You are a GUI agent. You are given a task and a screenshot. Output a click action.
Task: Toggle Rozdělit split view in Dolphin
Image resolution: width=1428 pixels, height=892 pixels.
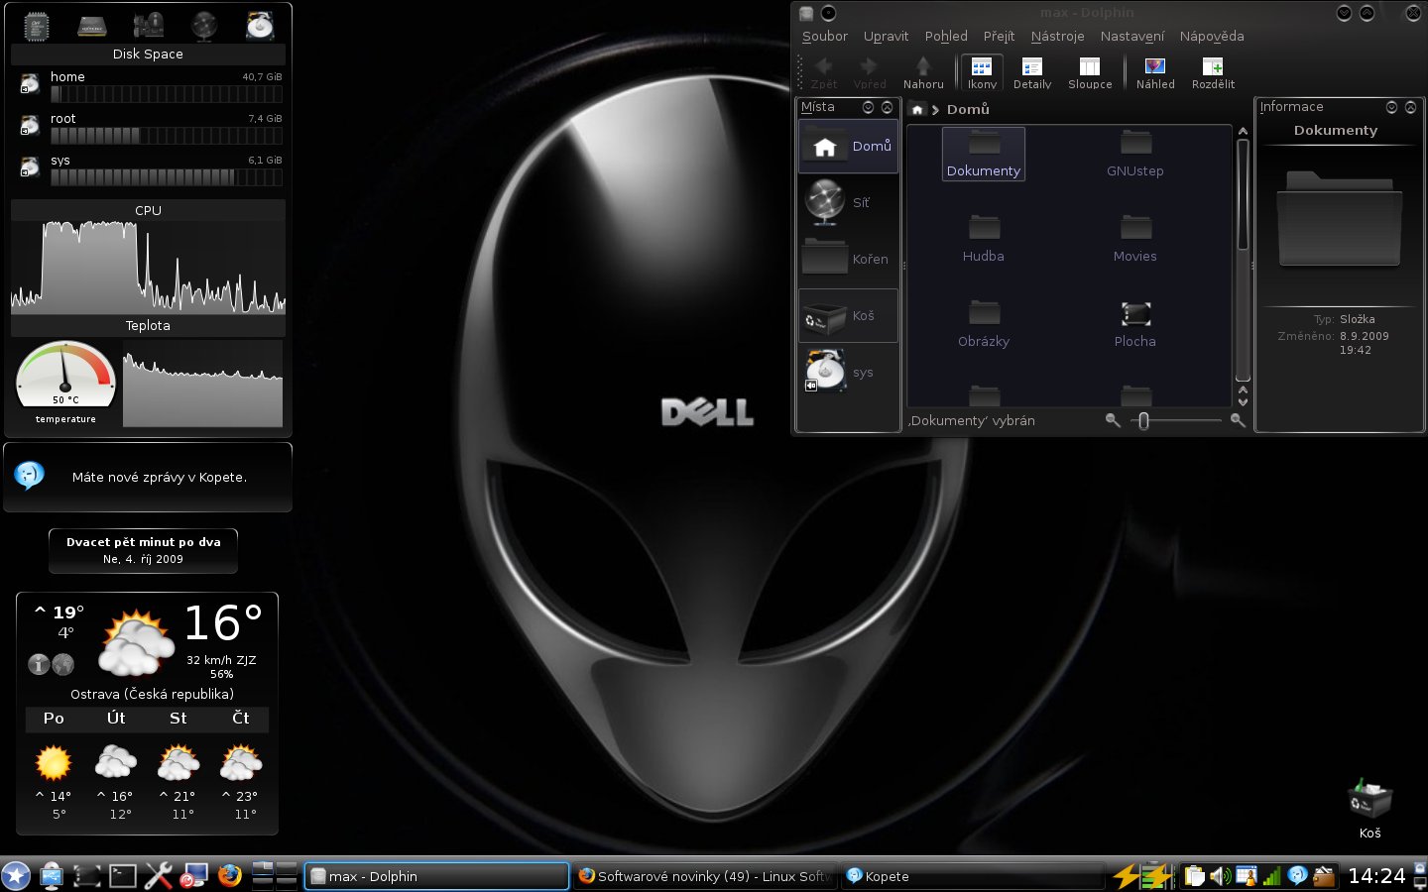(1213, 72)
